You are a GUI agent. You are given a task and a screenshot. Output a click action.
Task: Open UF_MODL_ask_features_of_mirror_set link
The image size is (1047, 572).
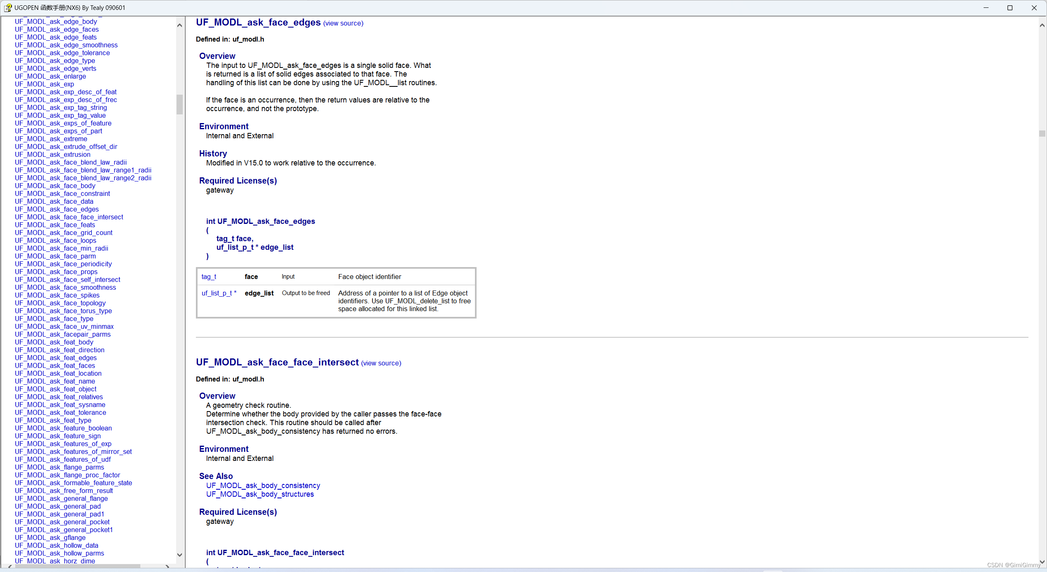pyautogui.click(x=73, y=451)
